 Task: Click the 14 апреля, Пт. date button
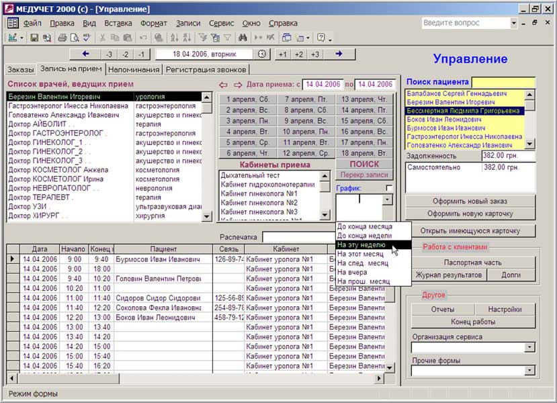(x=364, y=110)
